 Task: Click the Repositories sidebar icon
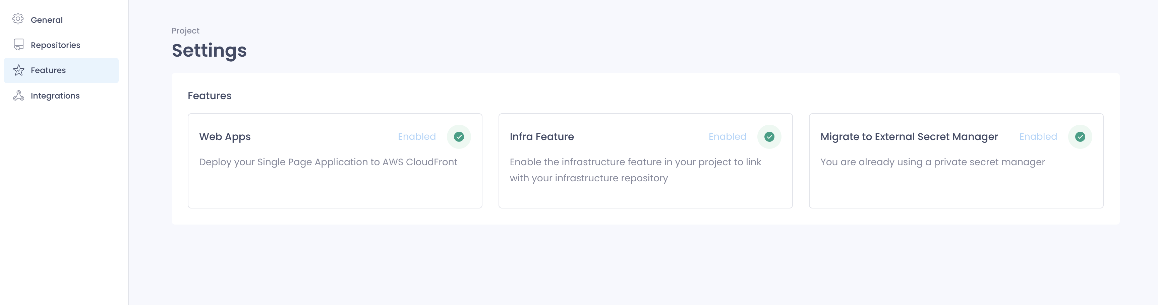tap(18, 45)
